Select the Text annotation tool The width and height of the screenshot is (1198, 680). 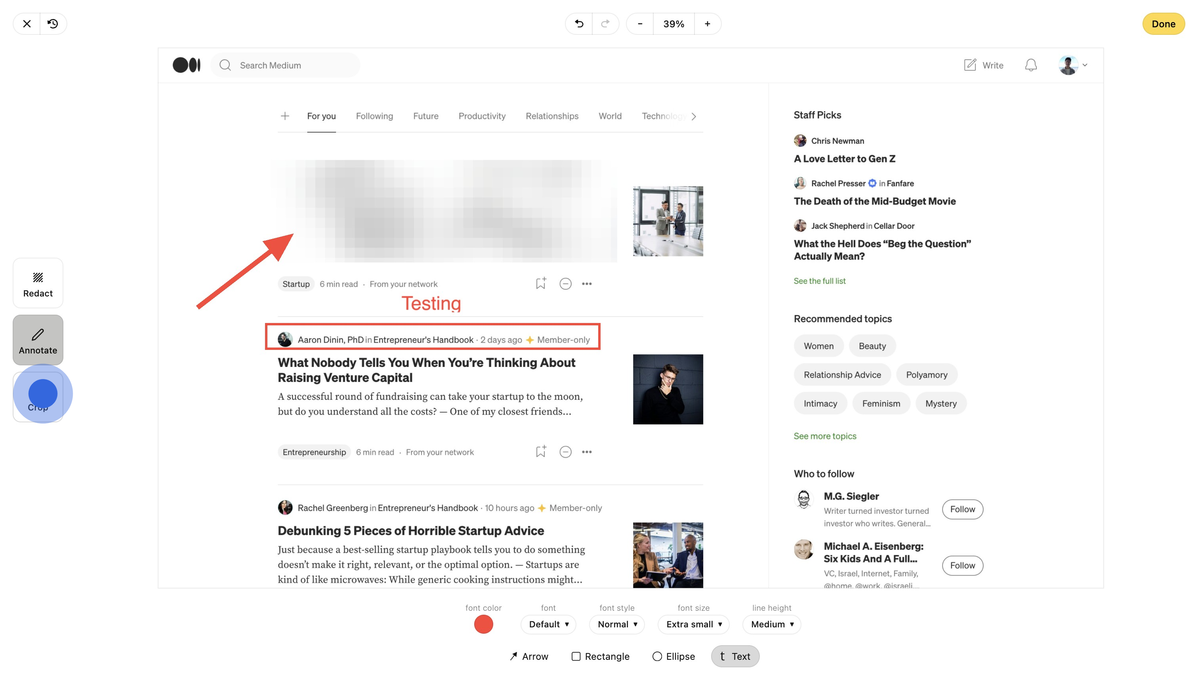(x=735, y=656)
